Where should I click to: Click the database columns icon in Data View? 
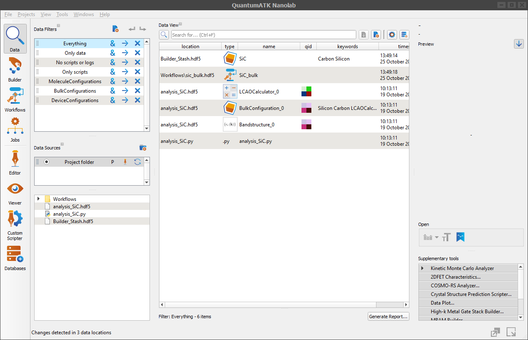click(404, 35)
